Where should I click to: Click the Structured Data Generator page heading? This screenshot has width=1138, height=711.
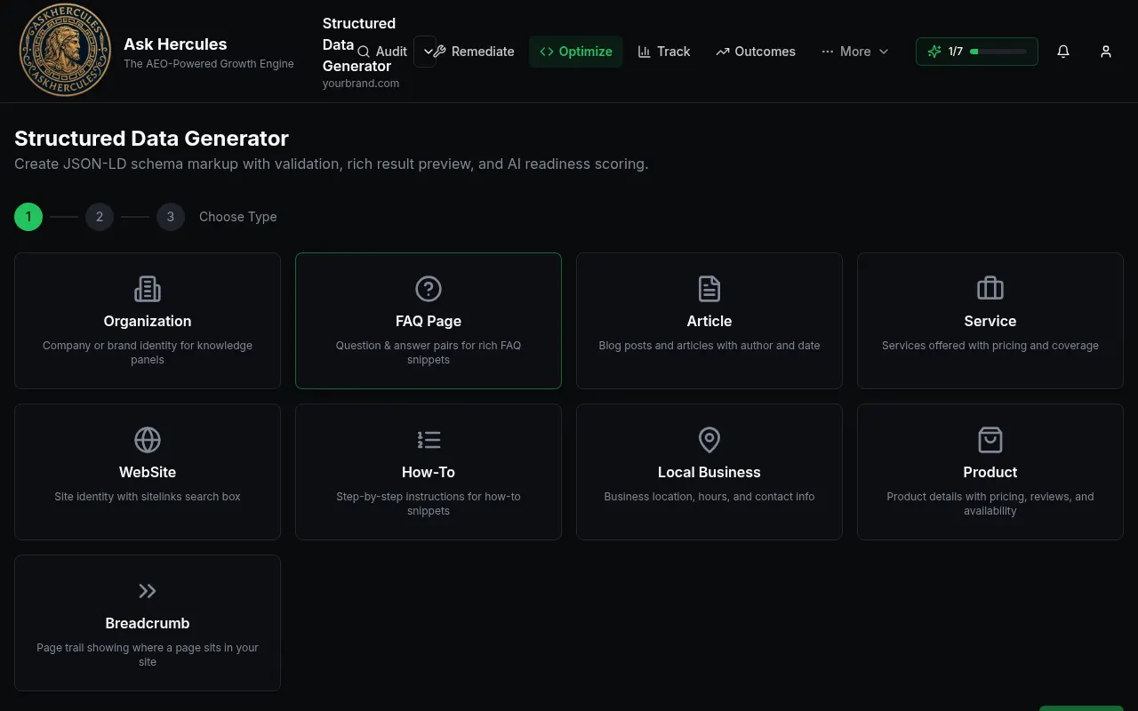tap(151, 139)
